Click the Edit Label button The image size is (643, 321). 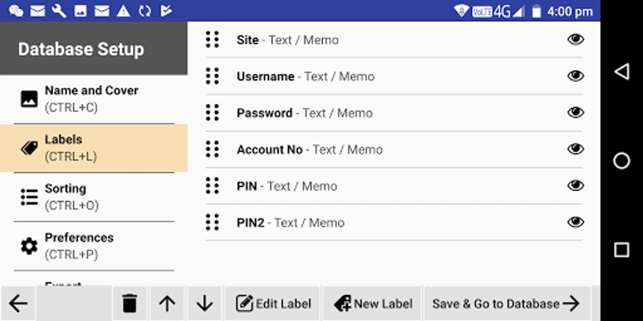(273, 304)
